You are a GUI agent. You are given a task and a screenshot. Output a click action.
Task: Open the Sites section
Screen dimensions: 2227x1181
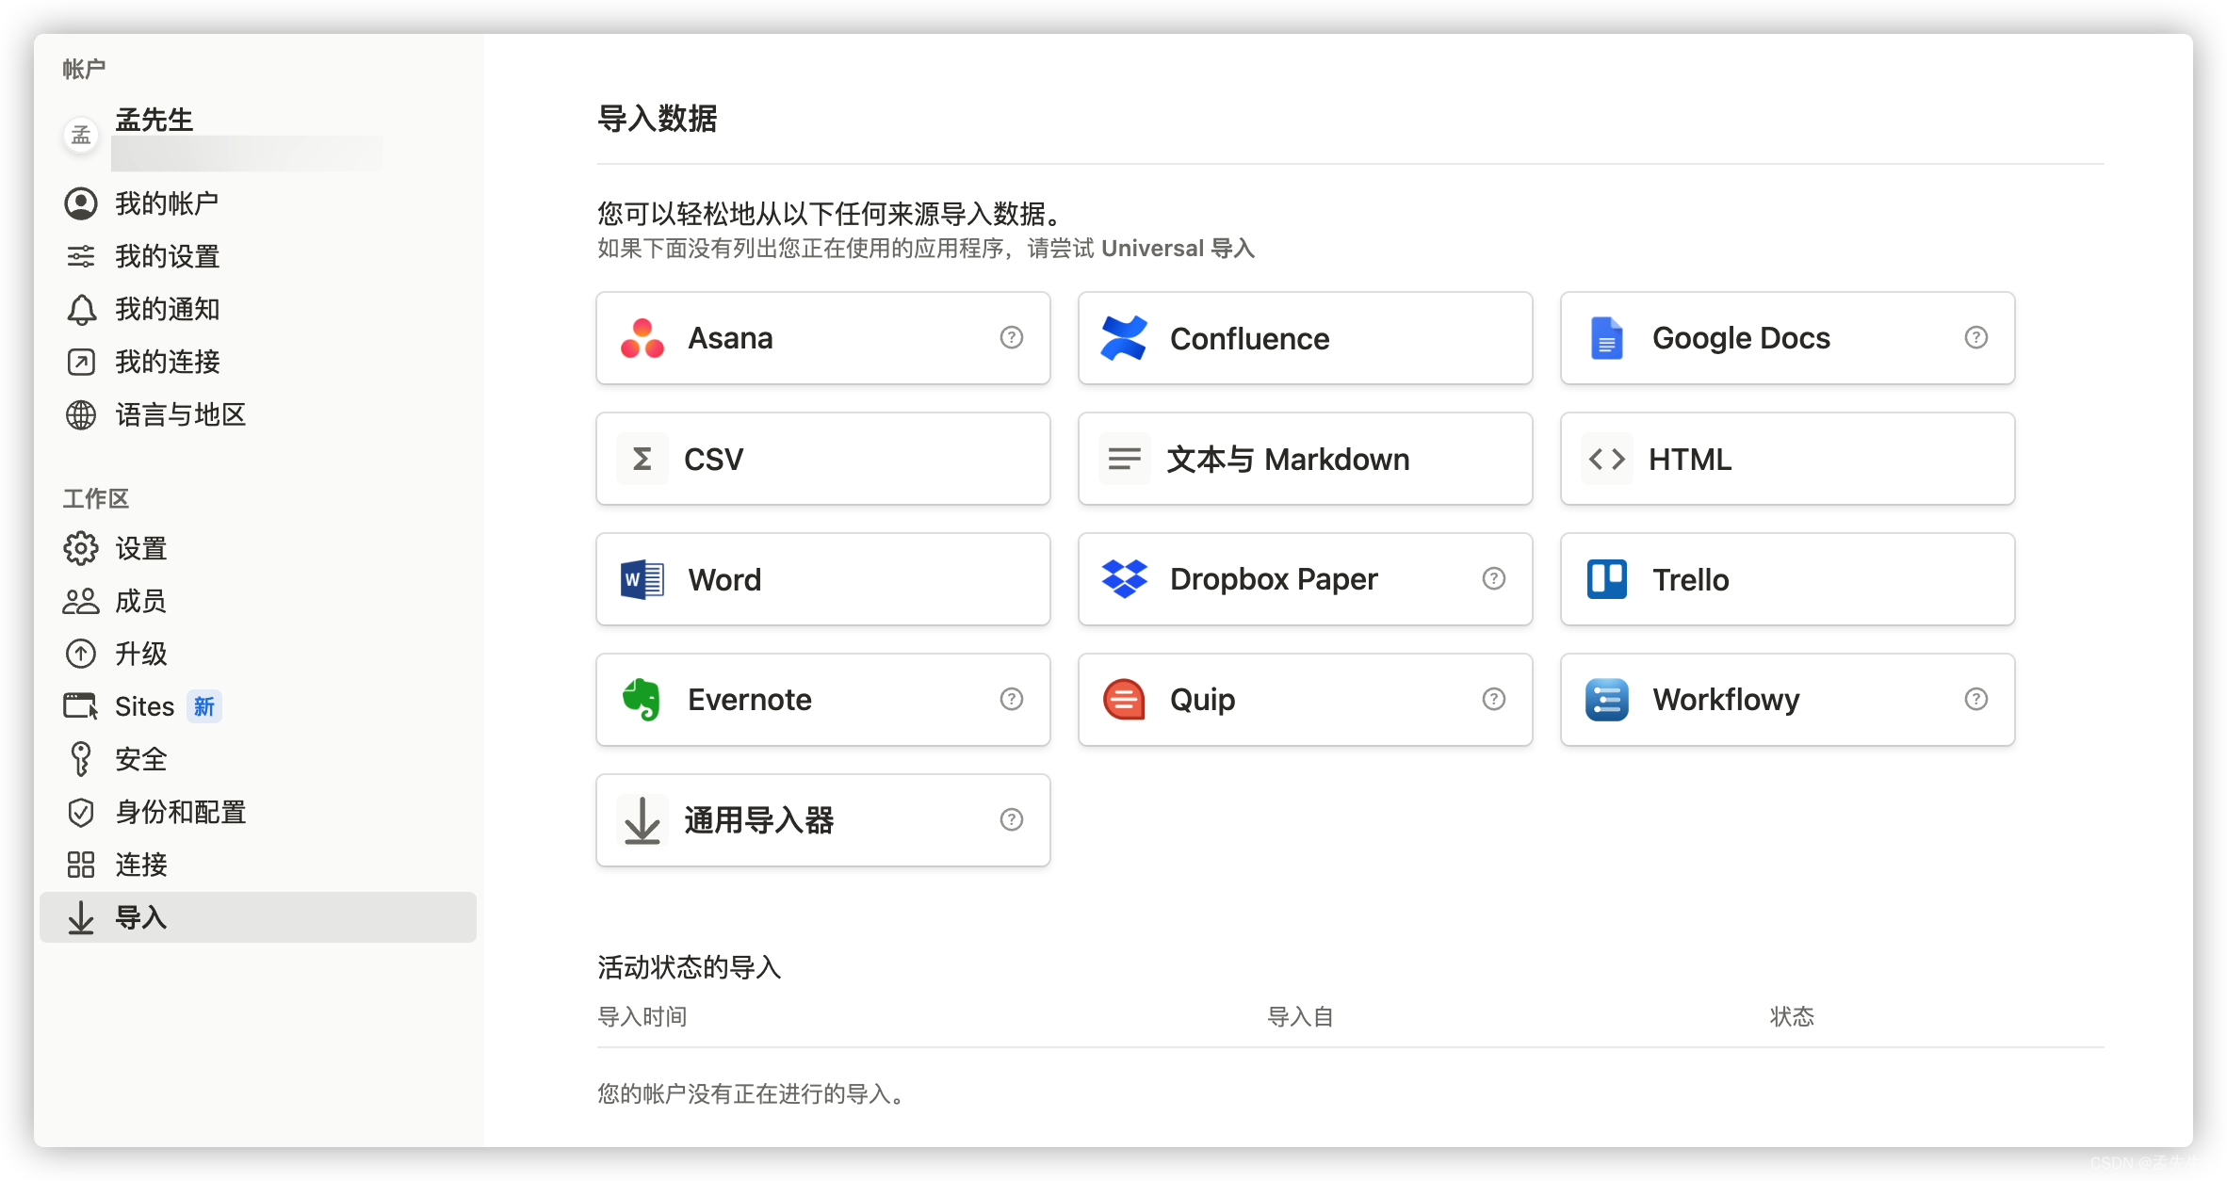(258, 706)
